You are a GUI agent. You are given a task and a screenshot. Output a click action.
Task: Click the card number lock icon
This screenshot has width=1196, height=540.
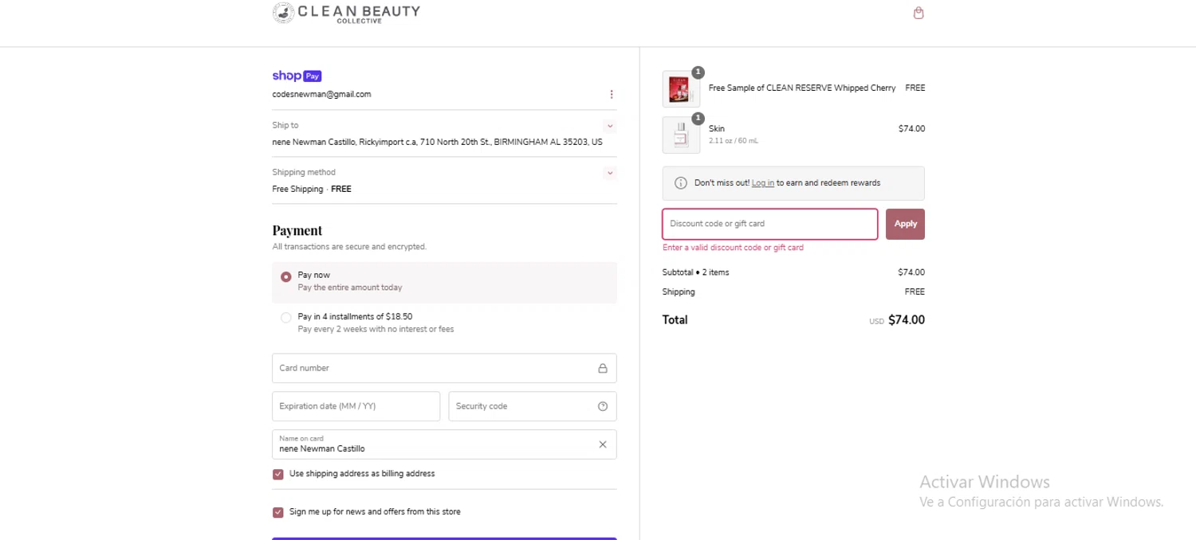603,368
